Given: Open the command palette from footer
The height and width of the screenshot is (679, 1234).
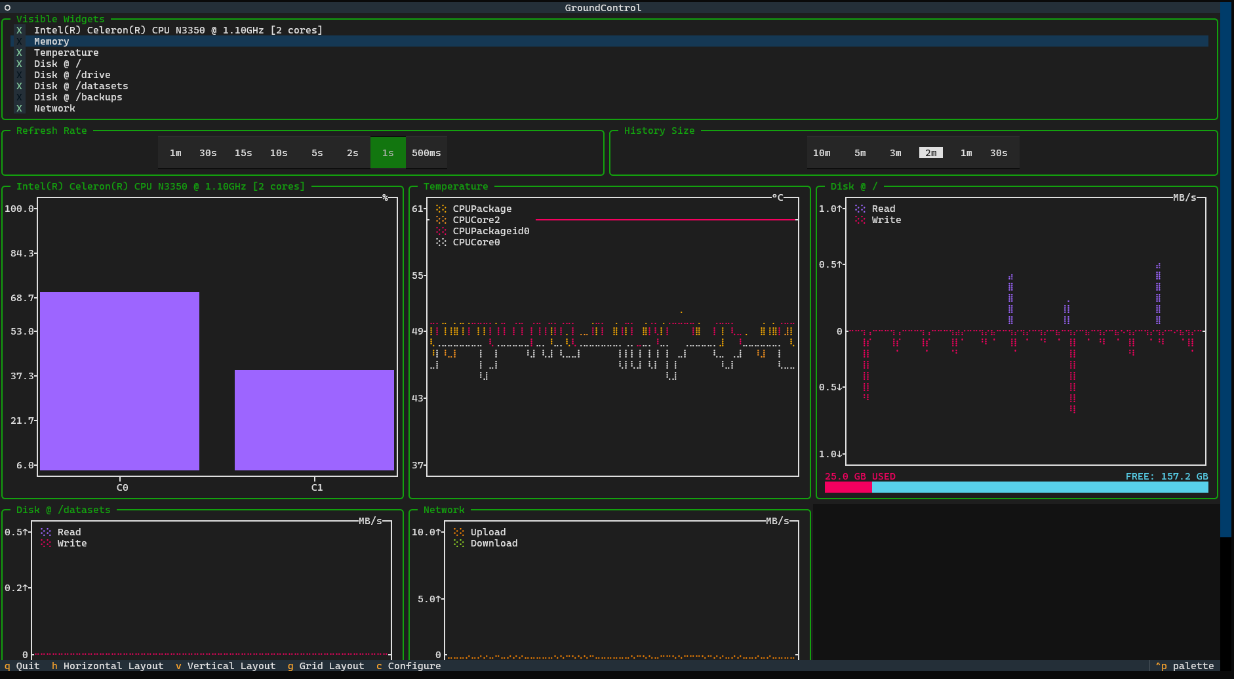Looking at the screenshot, I should click(x=1185, y=666).
